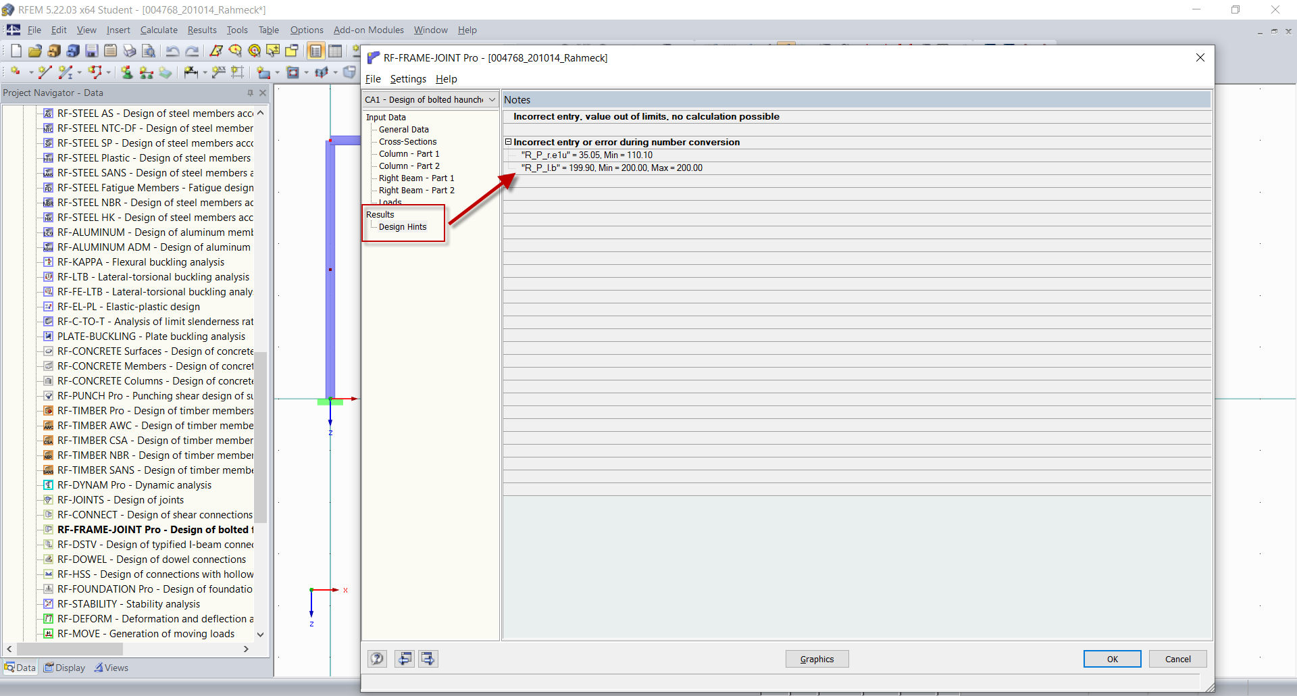The height and width of the screenshot is (696, 1297).
Task: Open help in RF-FRAME-JOINT dialog
Action: click(x=378, y=659)
